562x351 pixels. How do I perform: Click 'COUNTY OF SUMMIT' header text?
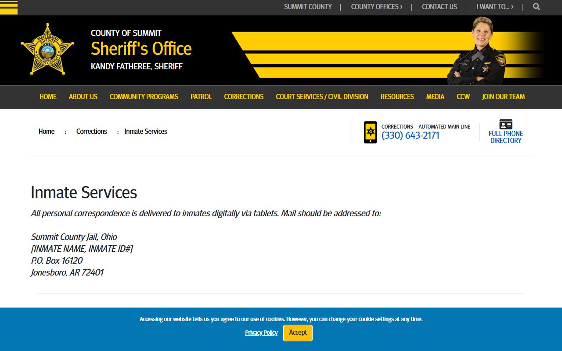click(x=126, y=33)
